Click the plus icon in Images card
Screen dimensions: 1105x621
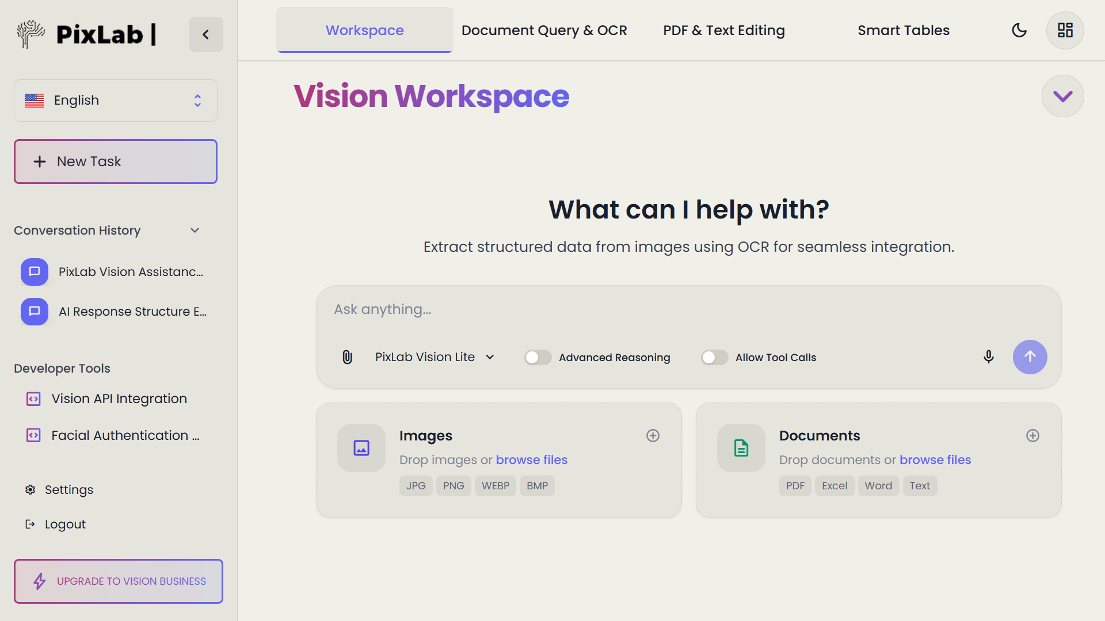pos(653,436)
